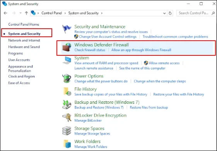This screenshot has height=151, width=217.
Task: Click Restore files from backup
Action: point(149,107)
